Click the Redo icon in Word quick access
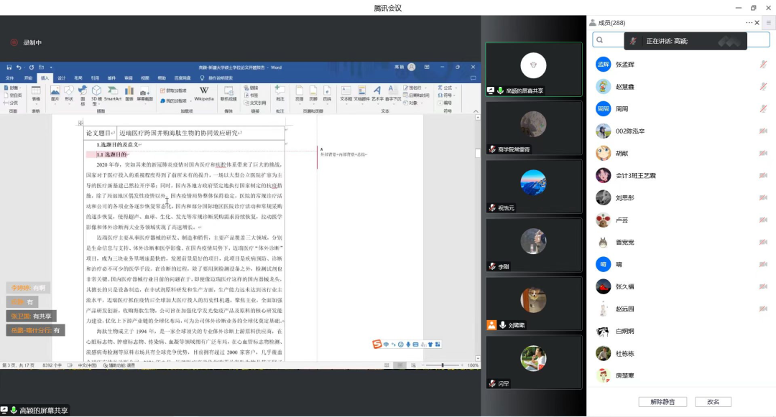 pyautogui.click(x=31, y=67)
